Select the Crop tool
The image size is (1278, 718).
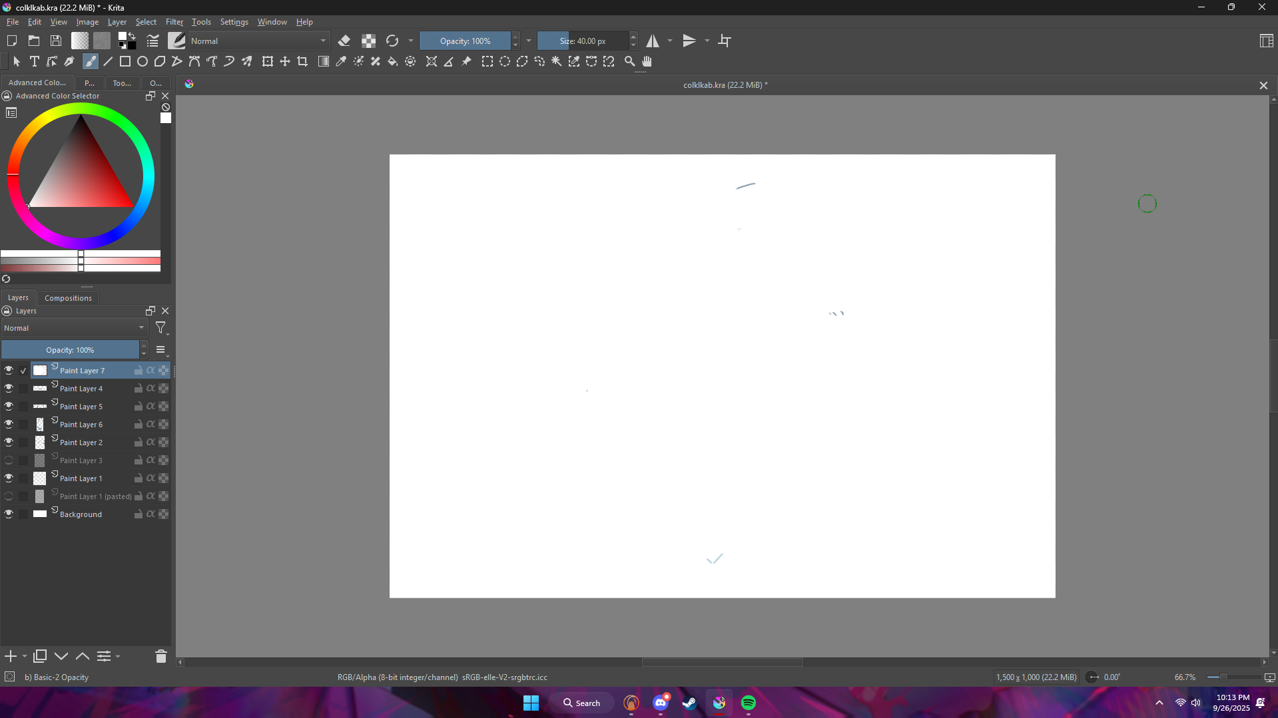pyautogui.click(x=302, y=61)
